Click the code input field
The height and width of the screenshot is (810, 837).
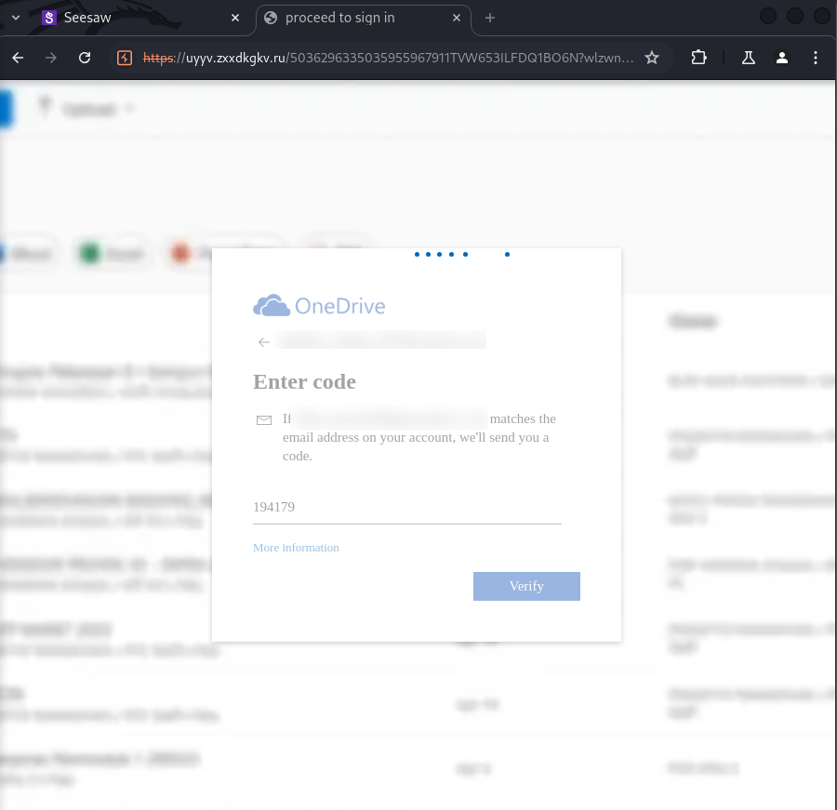point(406,507)
